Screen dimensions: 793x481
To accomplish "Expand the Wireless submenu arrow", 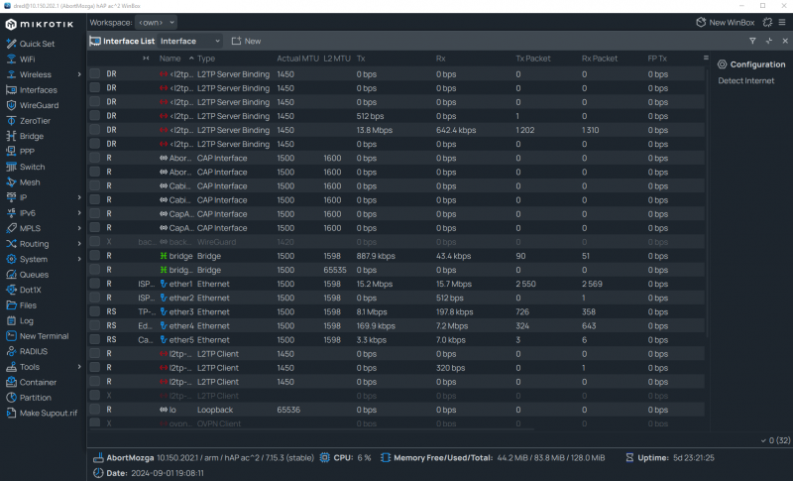I will 79,74.
